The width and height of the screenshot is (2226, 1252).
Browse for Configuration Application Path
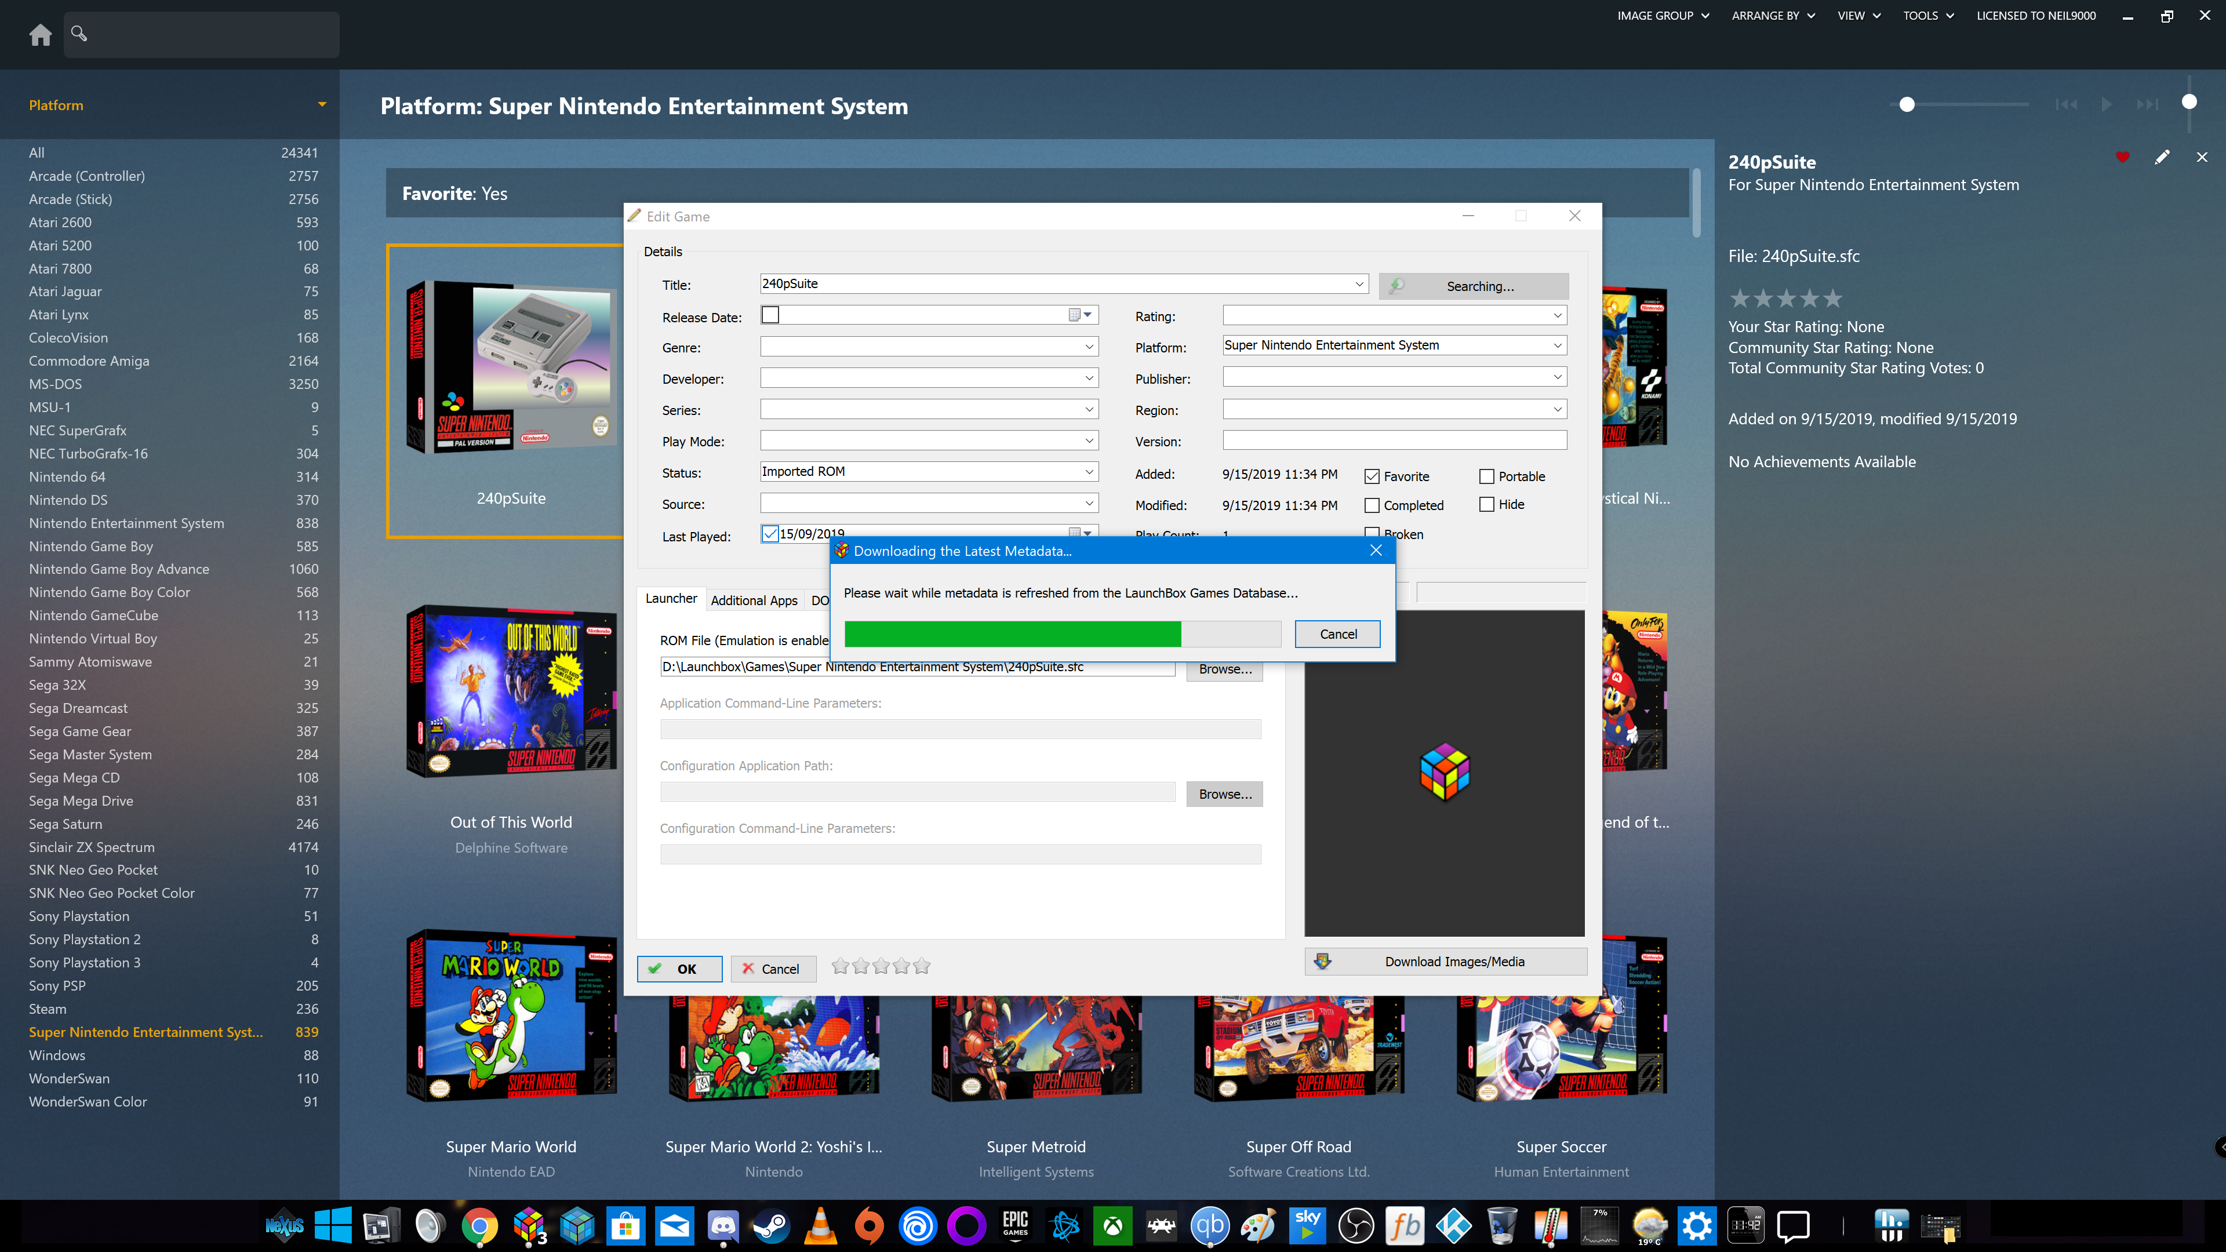1224,794
